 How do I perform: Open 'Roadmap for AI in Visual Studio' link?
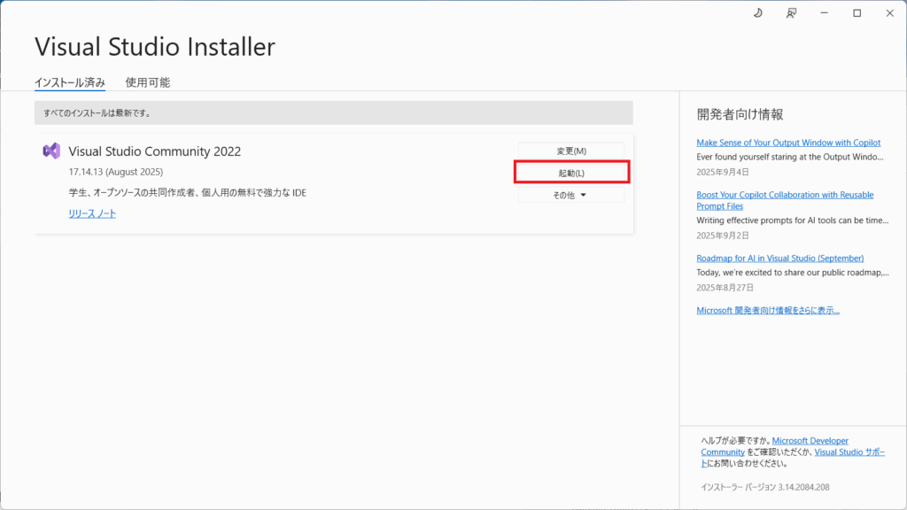pyautogui.click(x=779, y=258)
